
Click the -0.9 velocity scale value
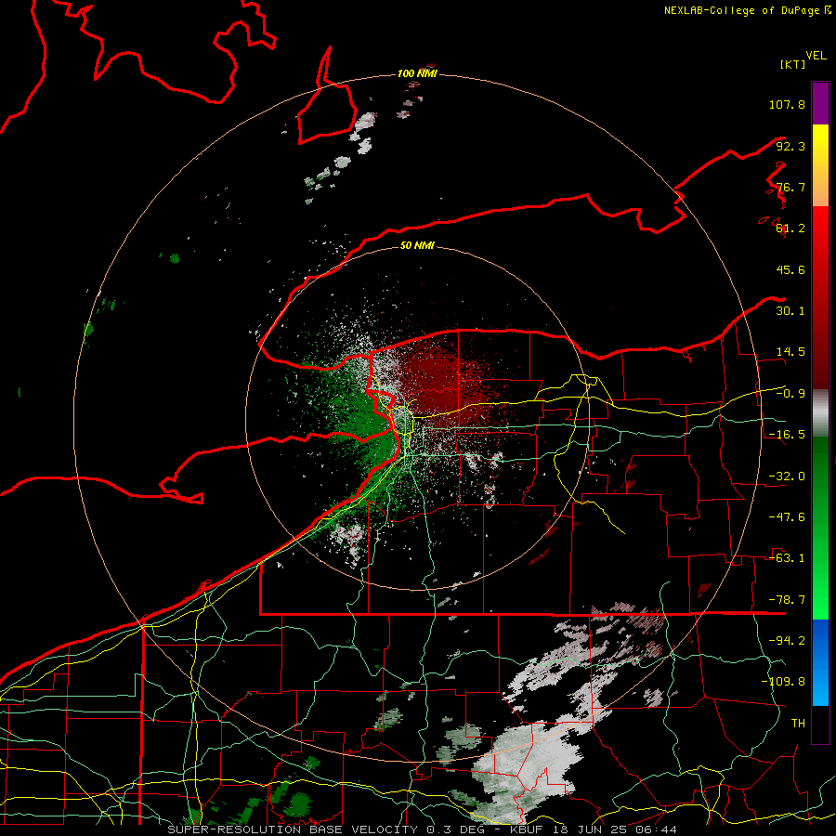click(x=790, y=394)
